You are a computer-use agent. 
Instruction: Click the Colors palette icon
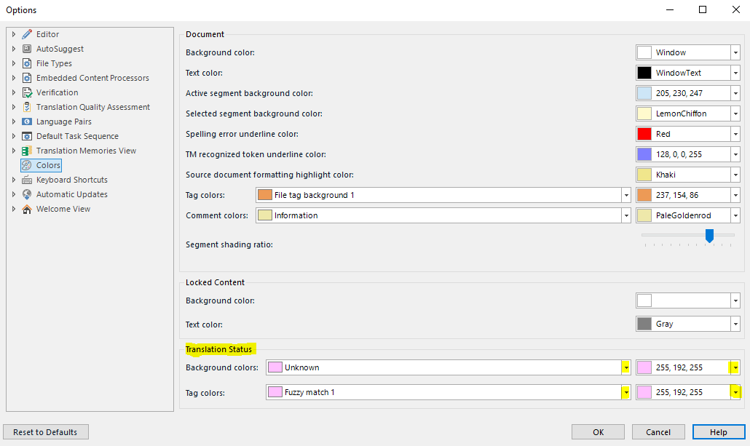(27, 165)
